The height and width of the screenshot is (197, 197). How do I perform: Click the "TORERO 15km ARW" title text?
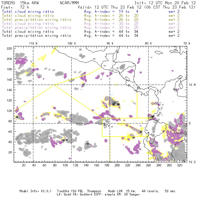coord(20,3)
